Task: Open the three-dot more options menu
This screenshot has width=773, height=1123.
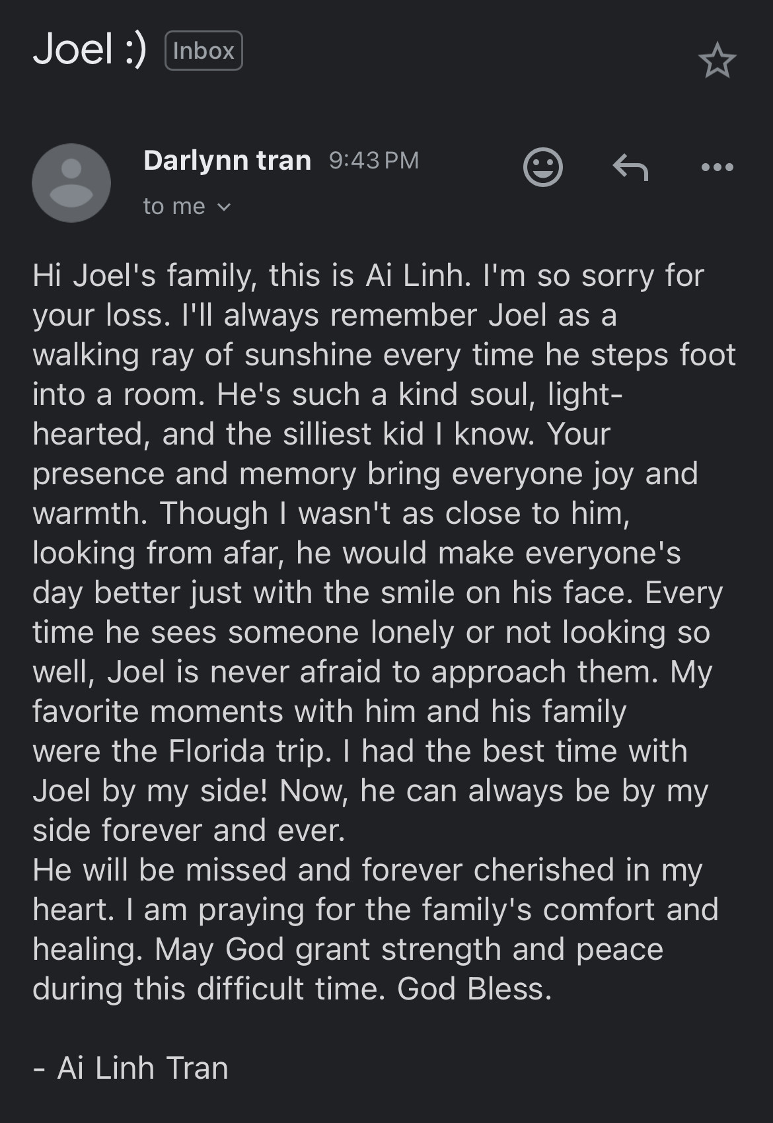Action: (x=717, y=167)
